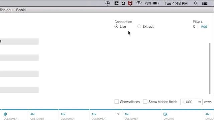
Task: Open the column header dropdown arrow
Action: pos(118,114)
